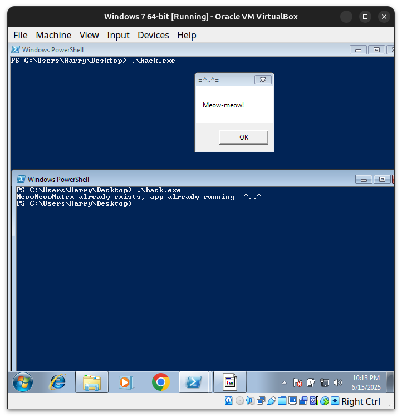
Task: Minimize the lower PowerShell window
Action: pyautogui.click(x=364, y=180)
